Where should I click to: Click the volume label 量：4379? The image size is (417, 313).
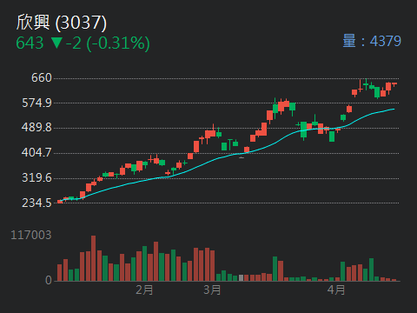point(372,41)
